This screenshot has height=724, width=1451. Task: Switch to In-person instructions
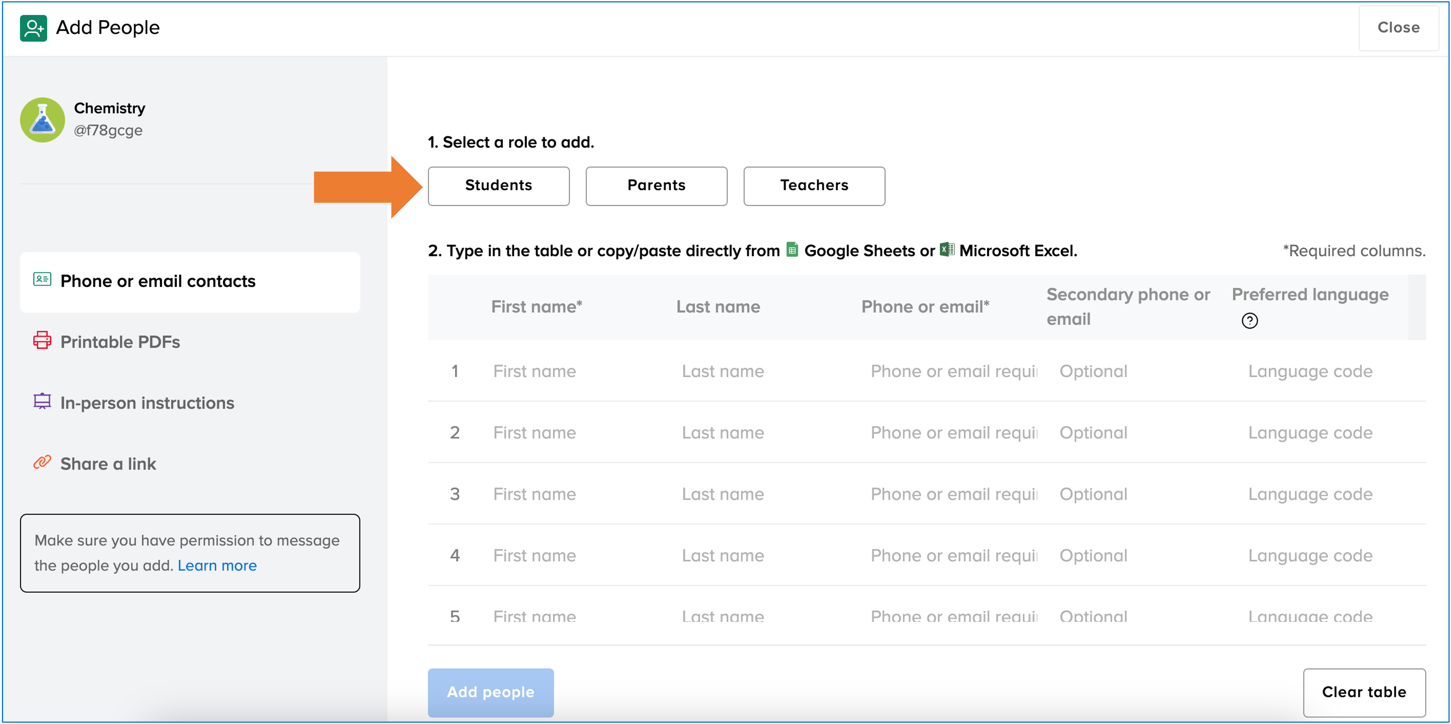pos(147,403)
